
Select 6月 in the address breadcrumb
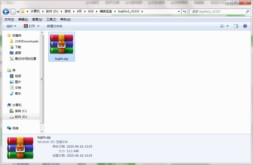coord(79,11)
